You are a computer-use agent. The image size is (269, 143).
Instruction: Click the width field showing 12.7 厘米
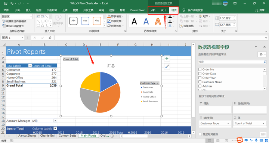[226, 25]
